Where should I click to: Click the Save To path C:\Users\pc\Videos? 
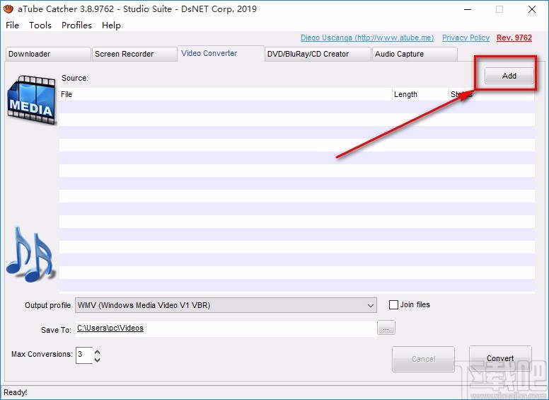[x=110, y=328]
